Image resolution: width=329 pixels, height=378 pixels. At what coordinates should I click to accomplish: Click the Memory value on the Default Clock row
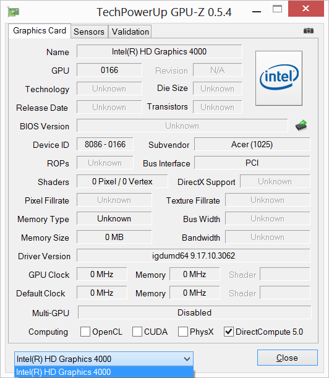pyautogui.click(x=195, y=293)
